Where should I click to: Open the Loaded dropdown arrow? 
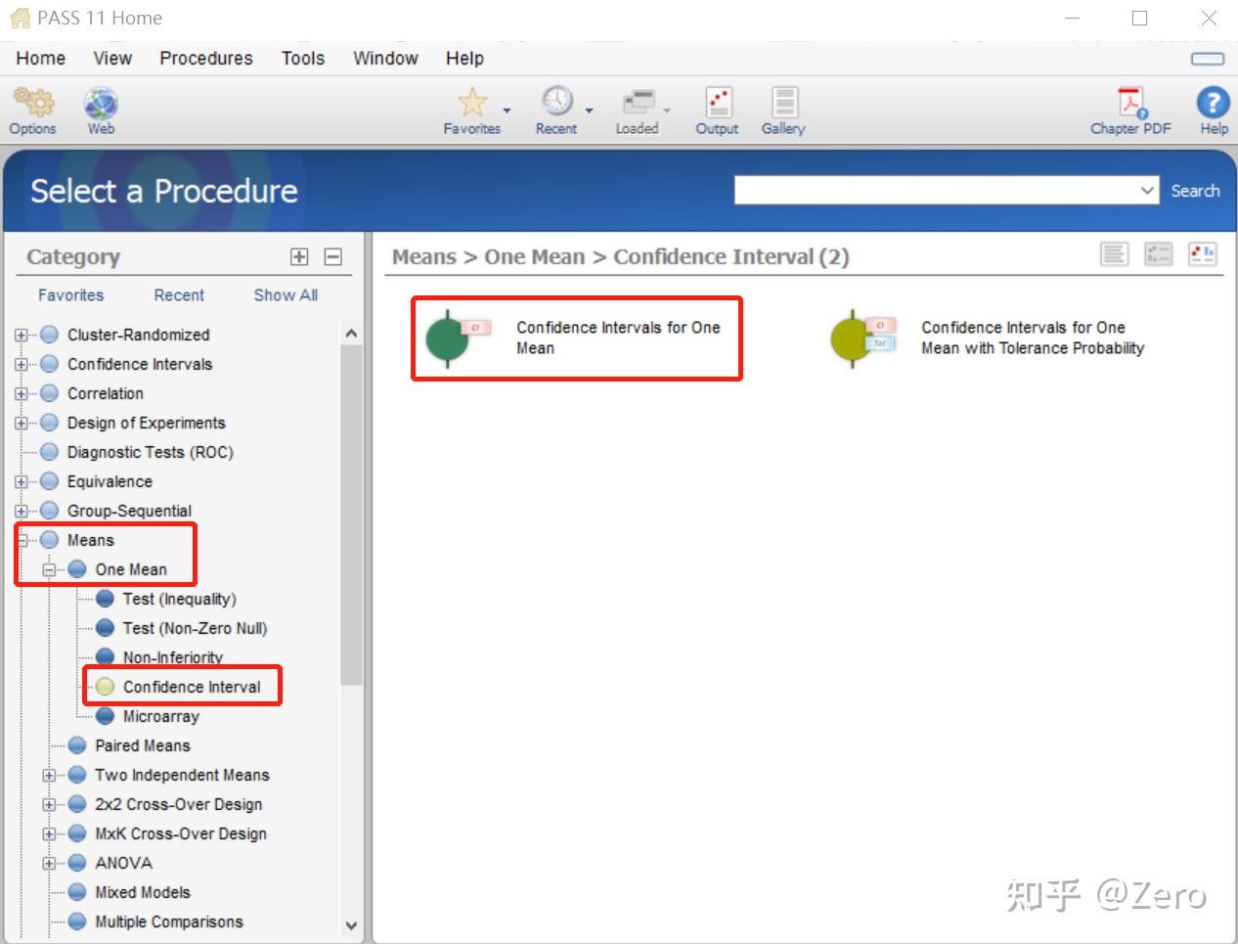[667, 111]
